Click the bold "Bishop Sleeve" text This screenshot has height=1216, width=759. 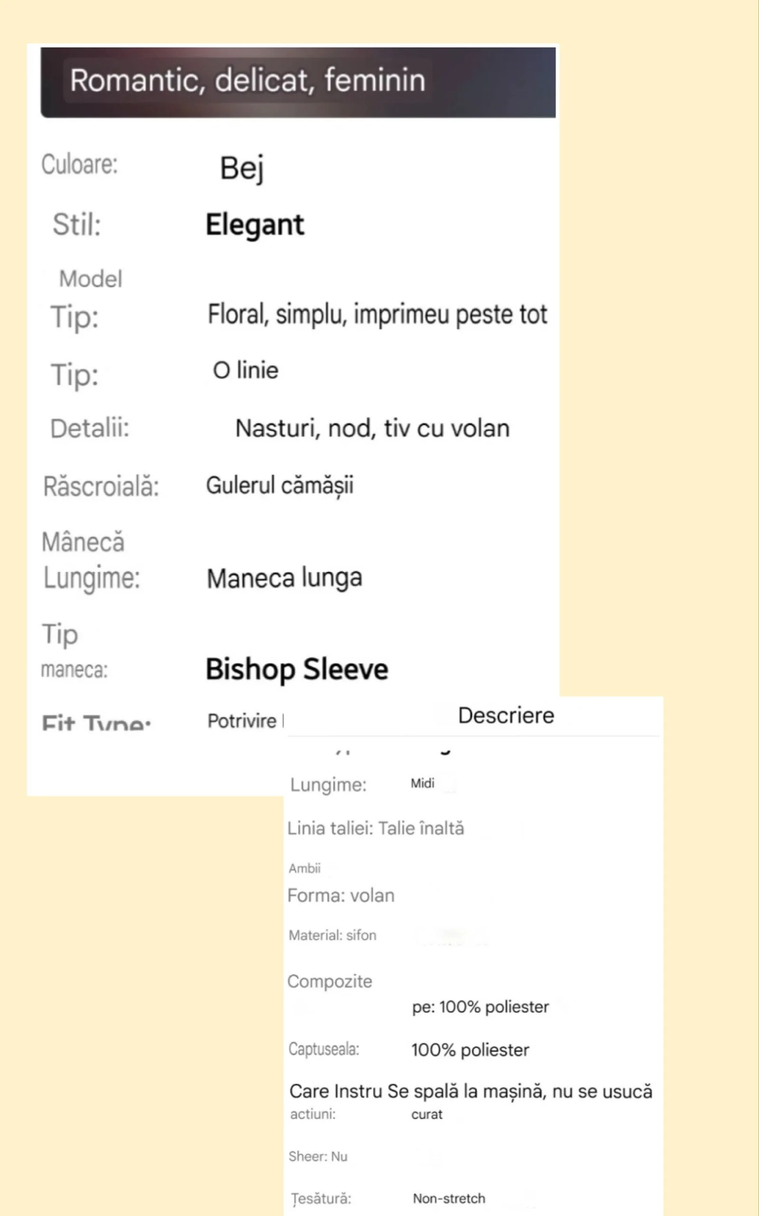(x=297, y=669)
